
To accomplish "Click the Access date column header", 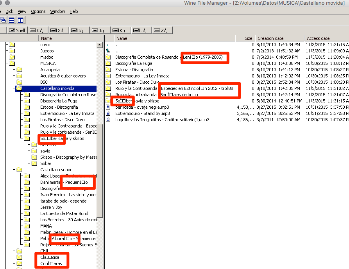I will (x=326, y=38).
